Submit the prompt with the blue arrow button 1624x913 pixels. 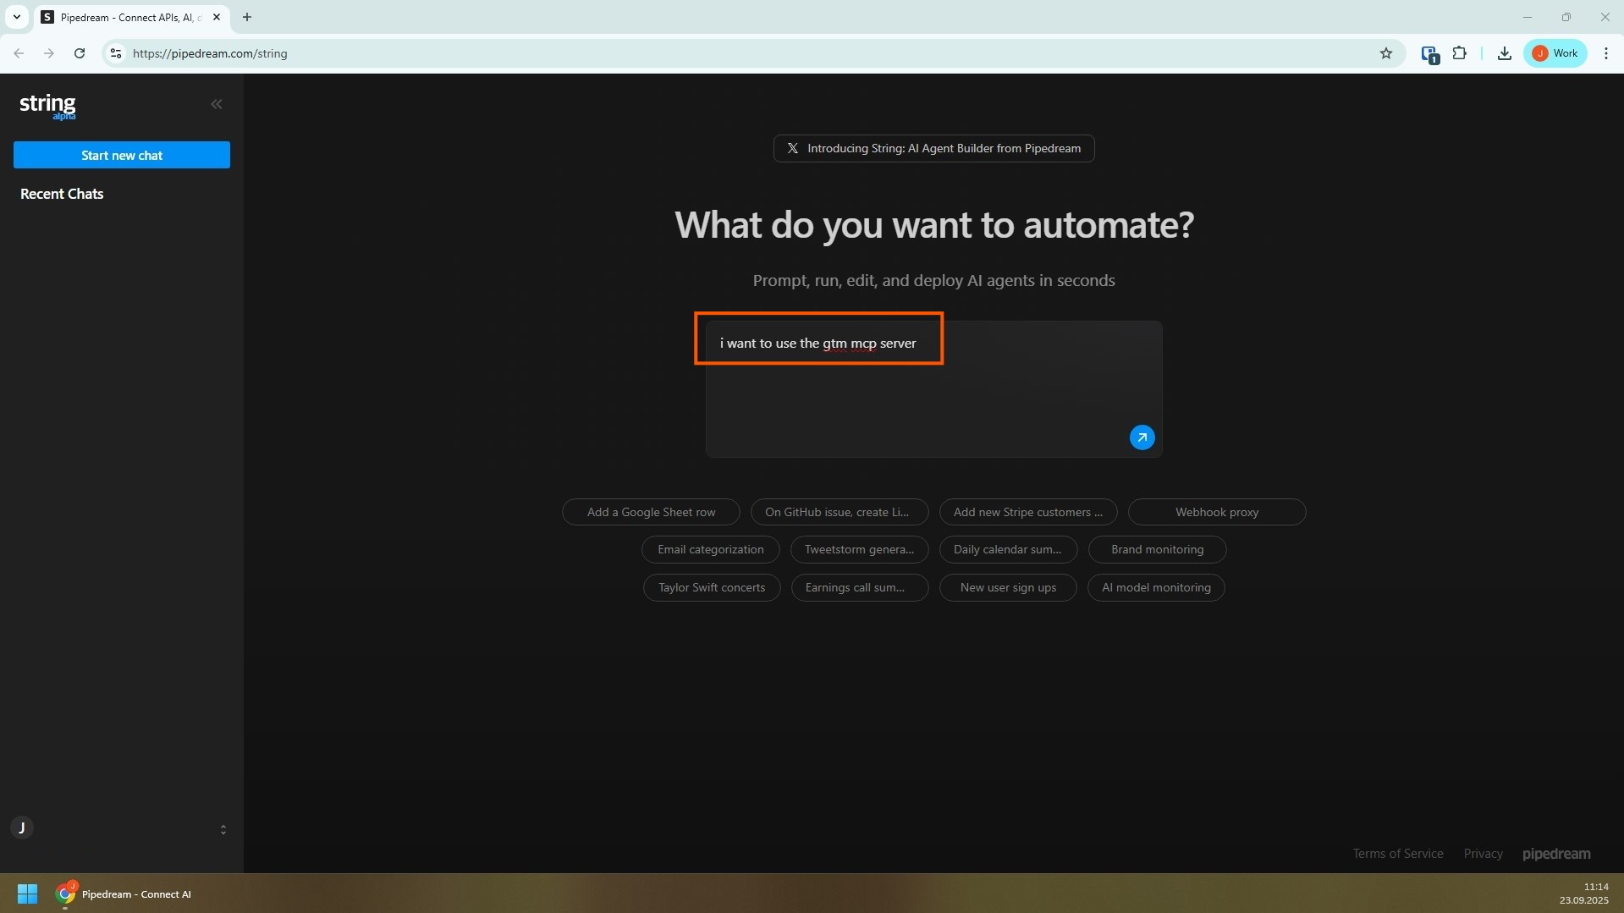[x=1142, y=437]
